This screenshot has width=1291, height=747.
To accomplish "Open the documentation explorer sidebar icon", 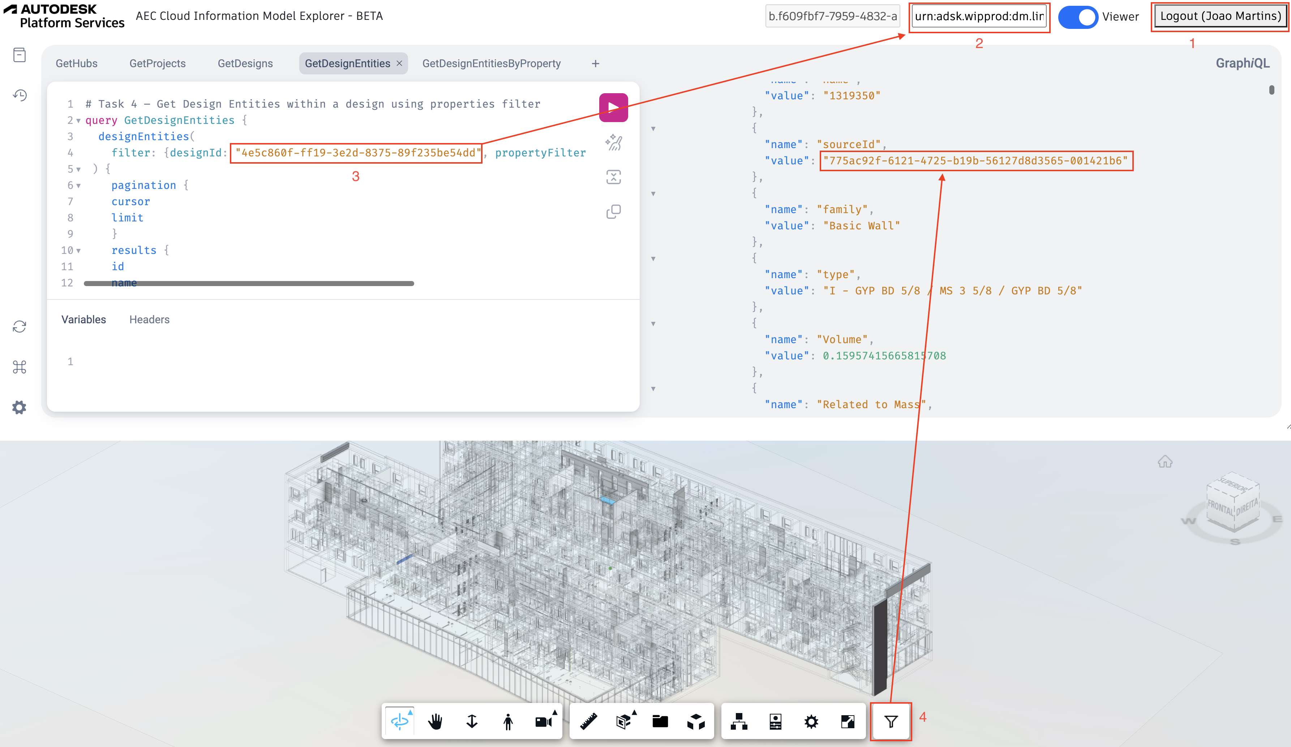I will (20, 55).
